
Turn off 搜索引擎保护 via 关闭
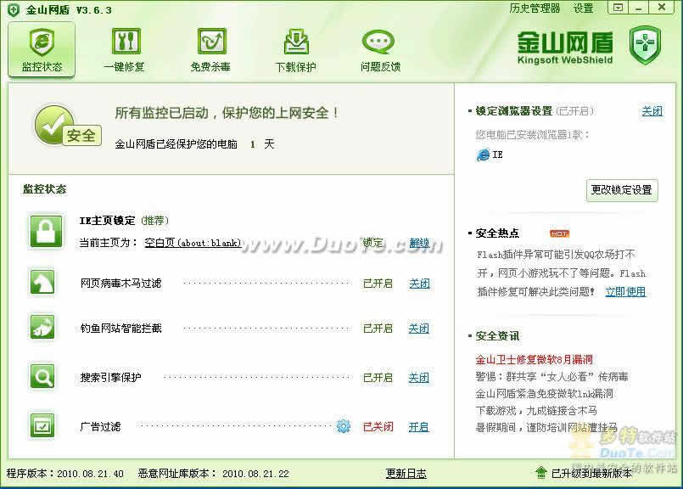(x=418, y=378)
